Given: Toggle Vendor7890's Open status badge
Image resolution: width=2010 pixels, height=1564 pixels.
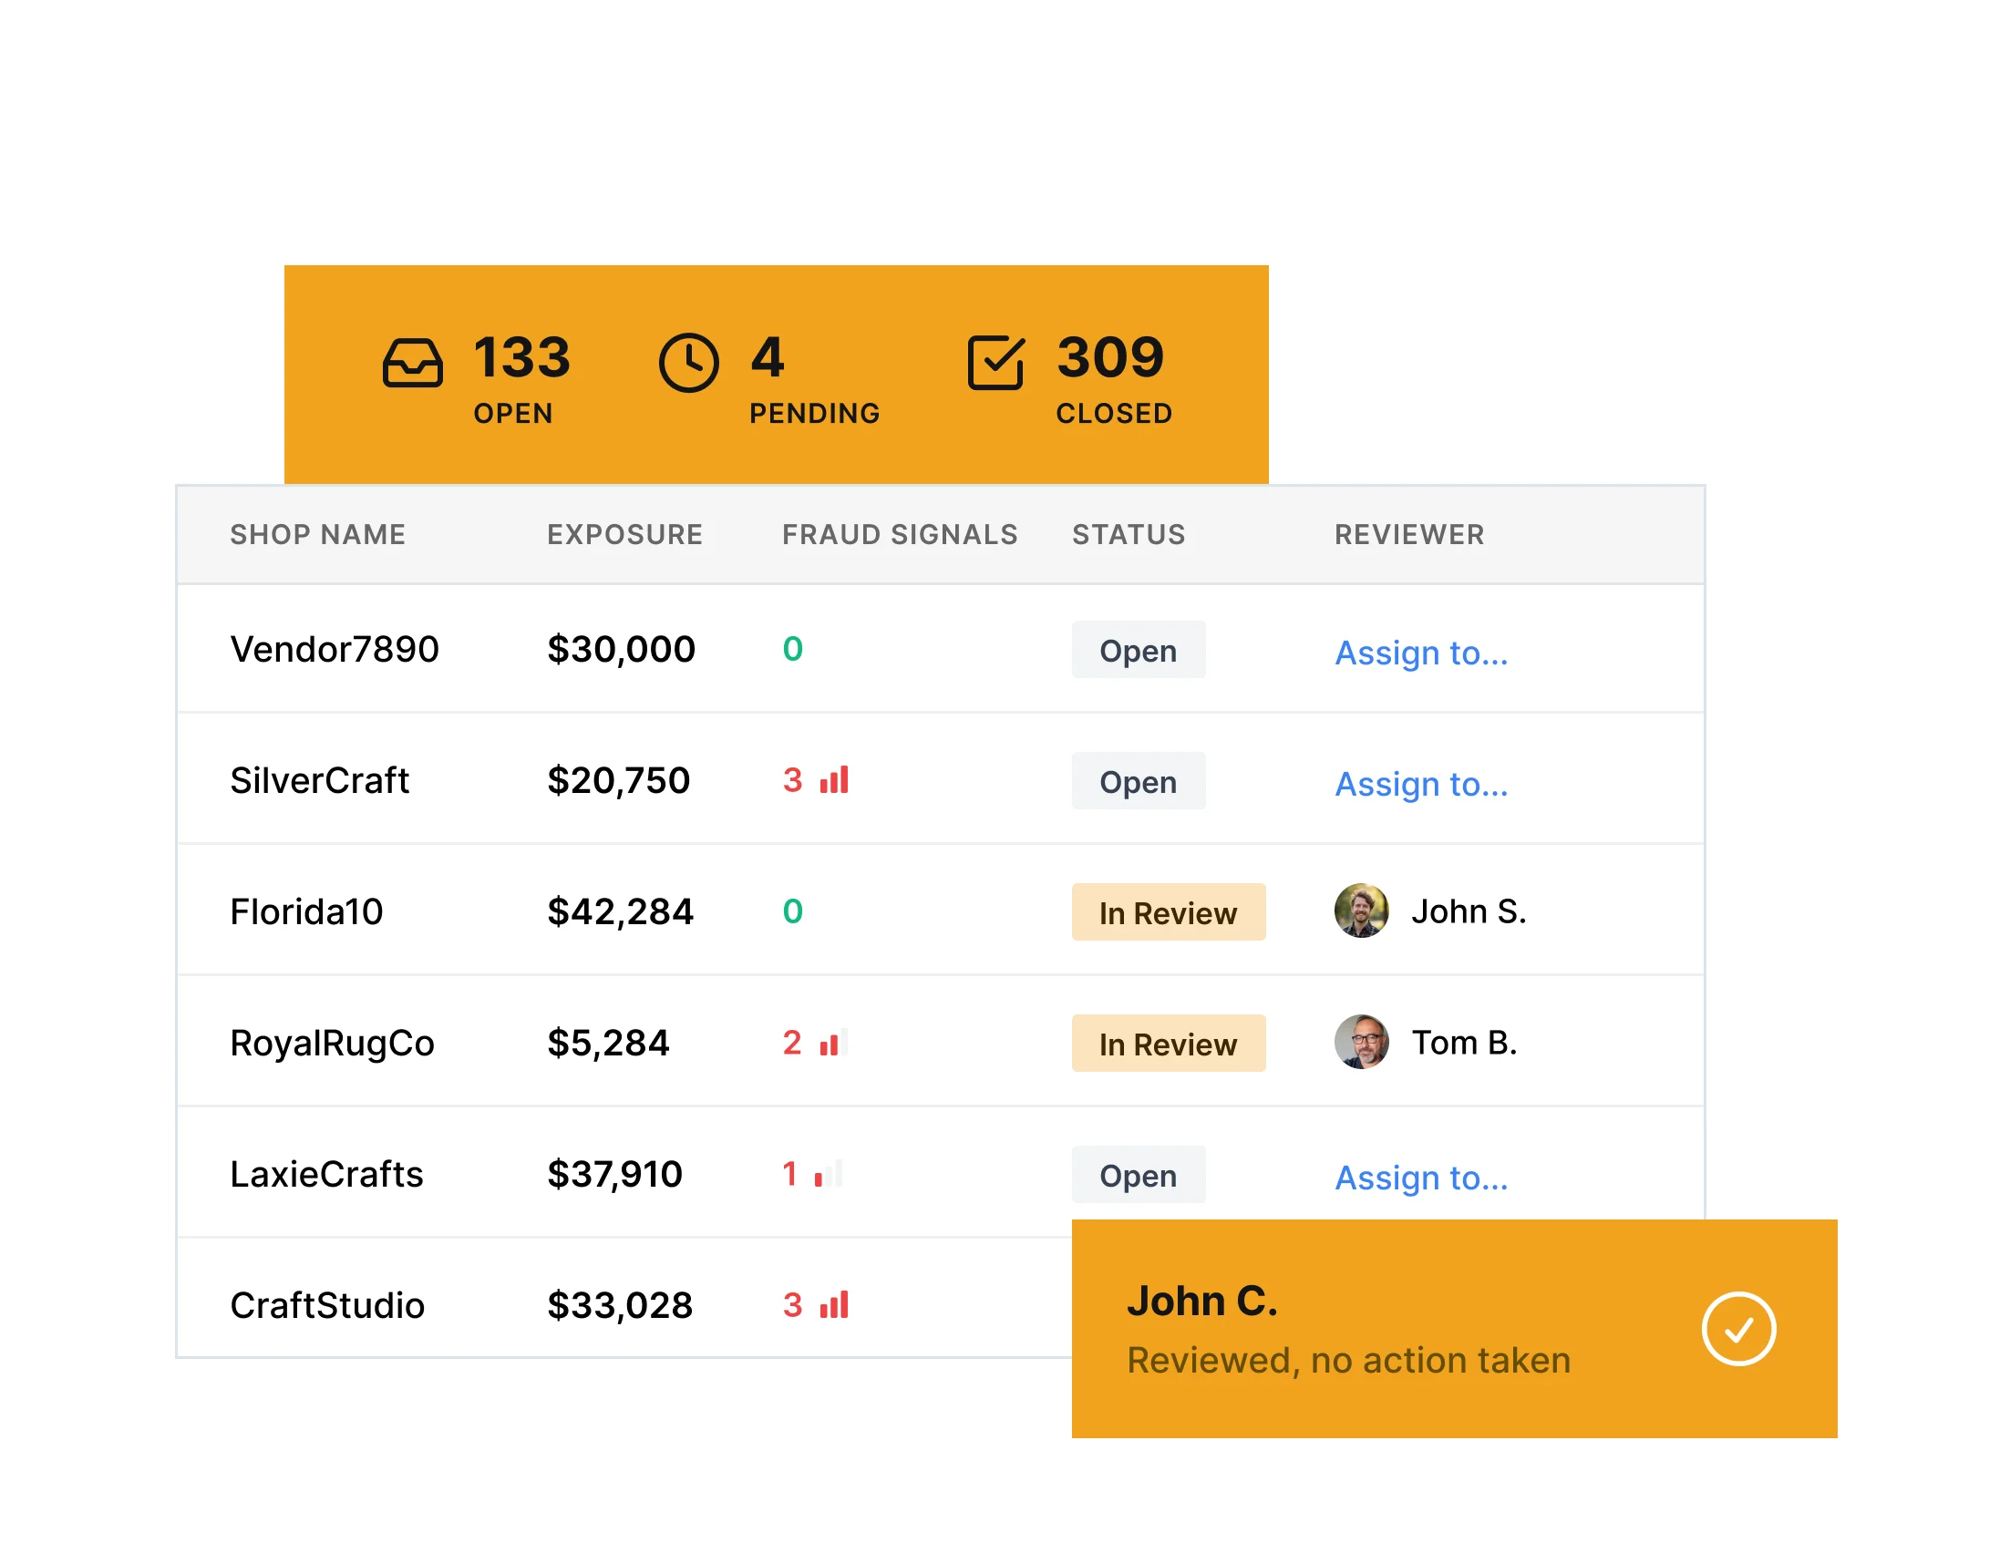Looking at the screenshot, I should (x=1138, y=650).
